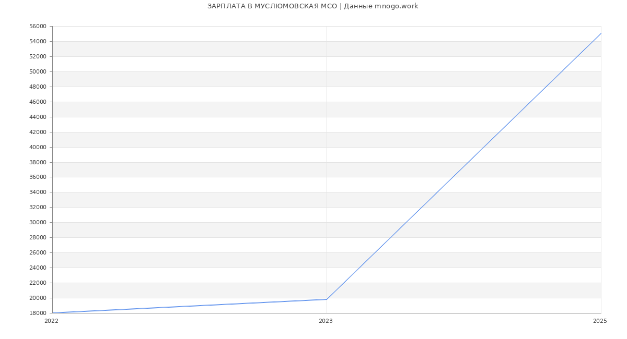Image resolution: width=627 pixels, height=339 pixels.
Task: Click the 22000 y-axis label
Action: pyautogui.click(x=38, y=283)
